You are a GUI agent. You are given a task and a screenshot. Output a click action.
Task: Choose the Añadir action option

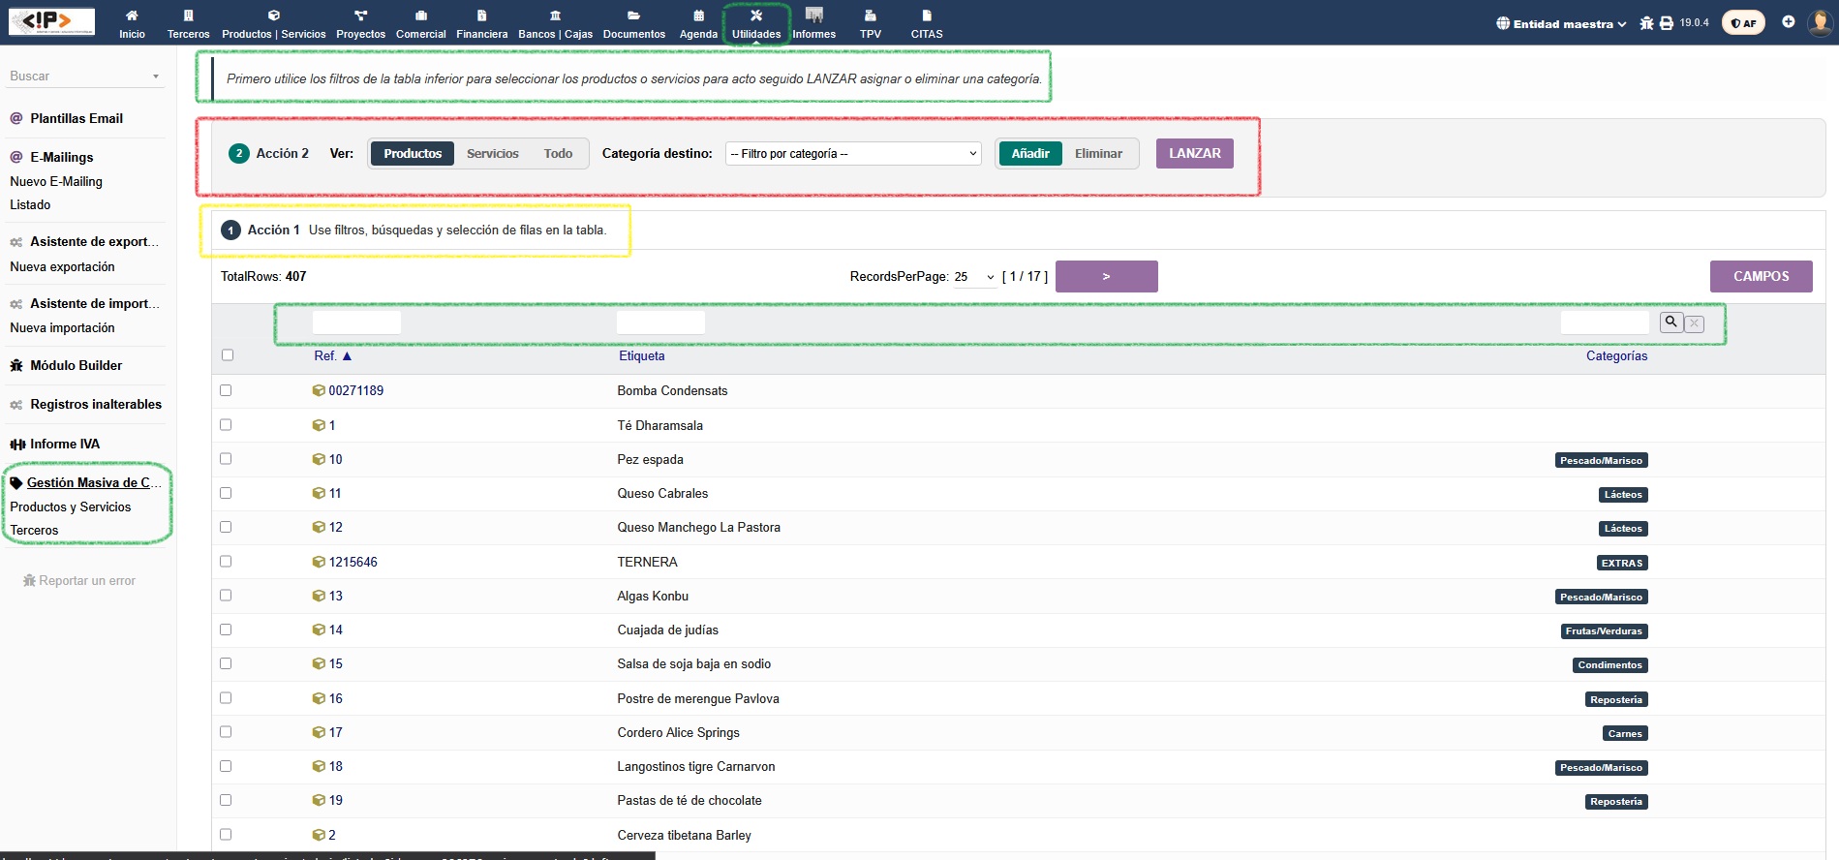1030,153
